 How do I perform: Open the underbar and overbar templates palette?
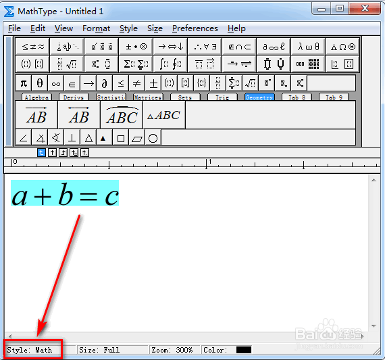(x=205, y=64)
